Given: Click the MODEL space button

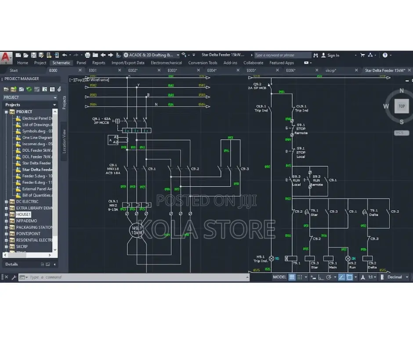Looking at the screenshot, I should click(279, 277).
